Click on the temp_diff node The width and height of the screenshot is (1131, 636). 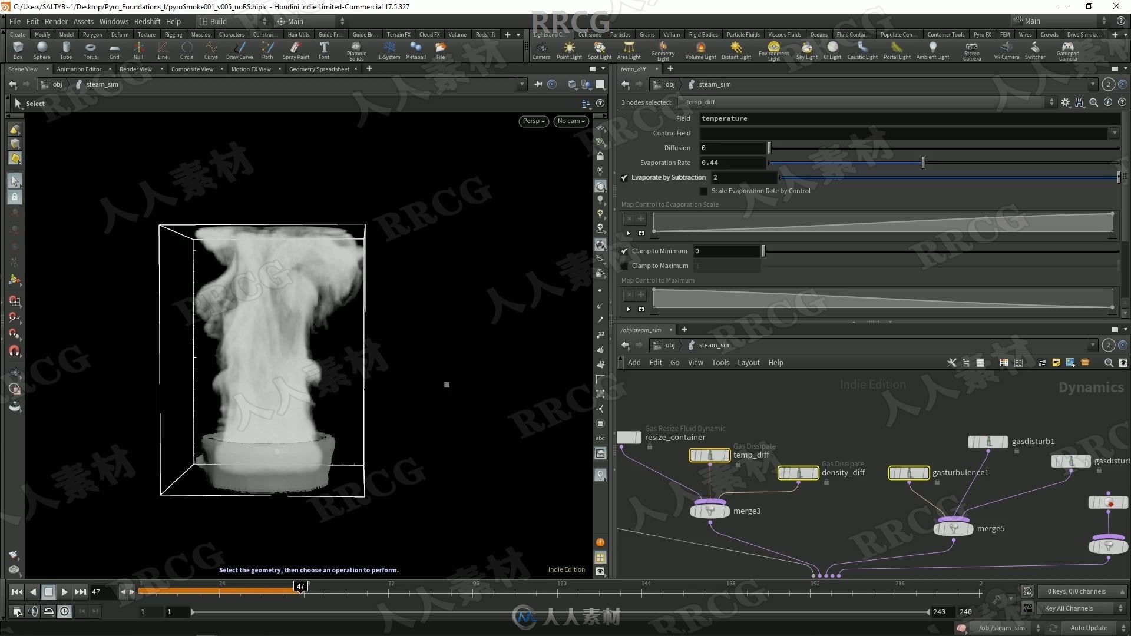(709, 454)
